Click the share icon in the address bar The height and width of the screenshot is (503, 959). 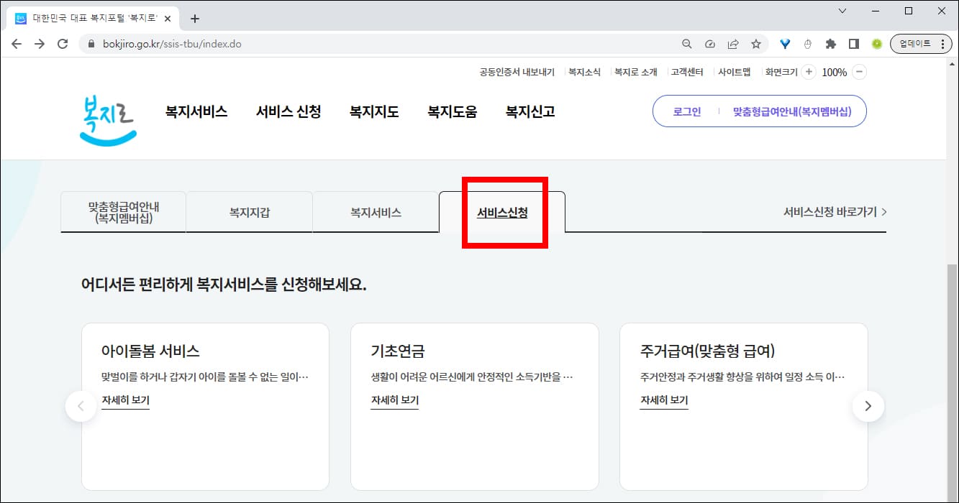pyautogui.click(x=733, y=43)
